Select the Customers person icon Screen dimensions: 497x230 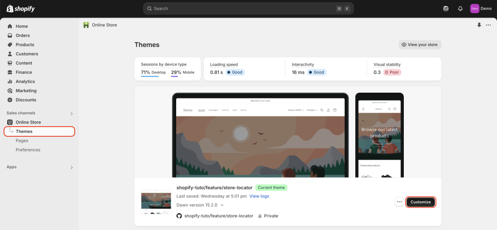tap(10, 54)
